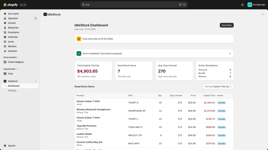Focus the Ara search field
Viewport: 268px width, 150px height.
(x=134, y=5)
